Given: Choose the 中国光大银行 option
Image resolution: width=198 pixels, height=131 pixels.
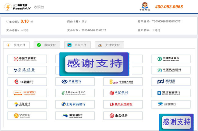Looking at the screenshot, I should 123,82.
